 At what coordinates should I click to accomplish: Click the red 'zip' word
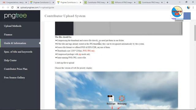80,54
